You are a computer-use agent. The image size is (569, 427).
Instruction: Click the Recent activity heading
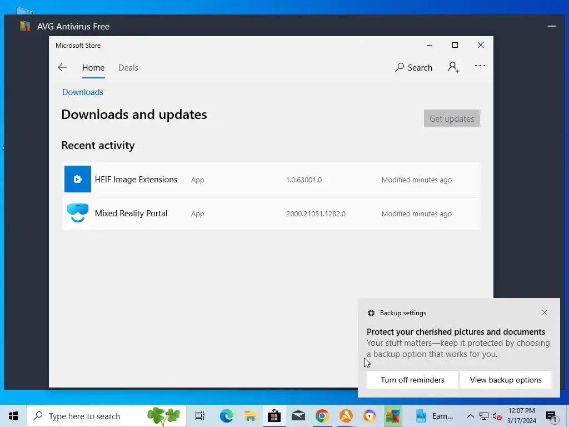coord(98,145)
